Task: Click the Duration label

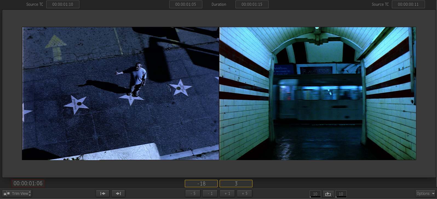Action: [219, 4]
